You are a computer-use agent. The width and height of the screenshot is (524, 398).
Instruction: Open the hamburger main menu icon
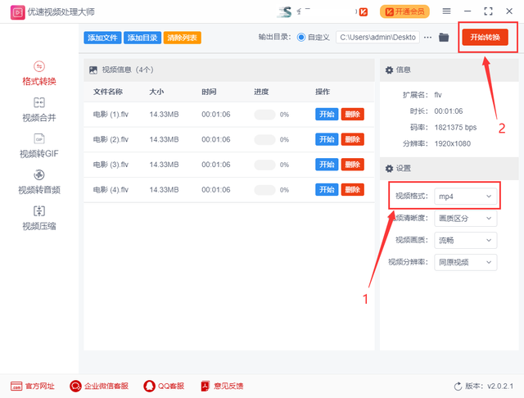tap(446, 11)
